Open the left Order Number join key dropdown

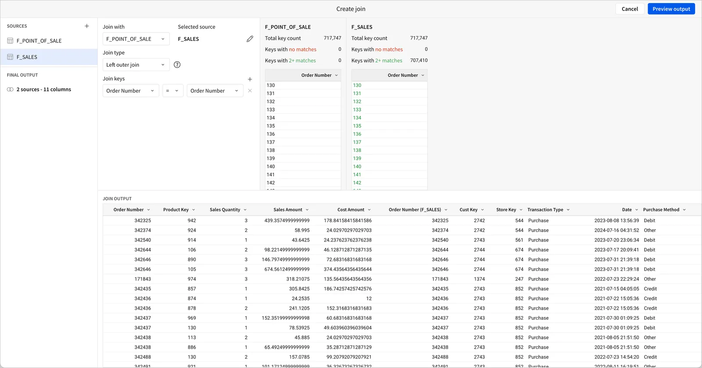point(131,91)
